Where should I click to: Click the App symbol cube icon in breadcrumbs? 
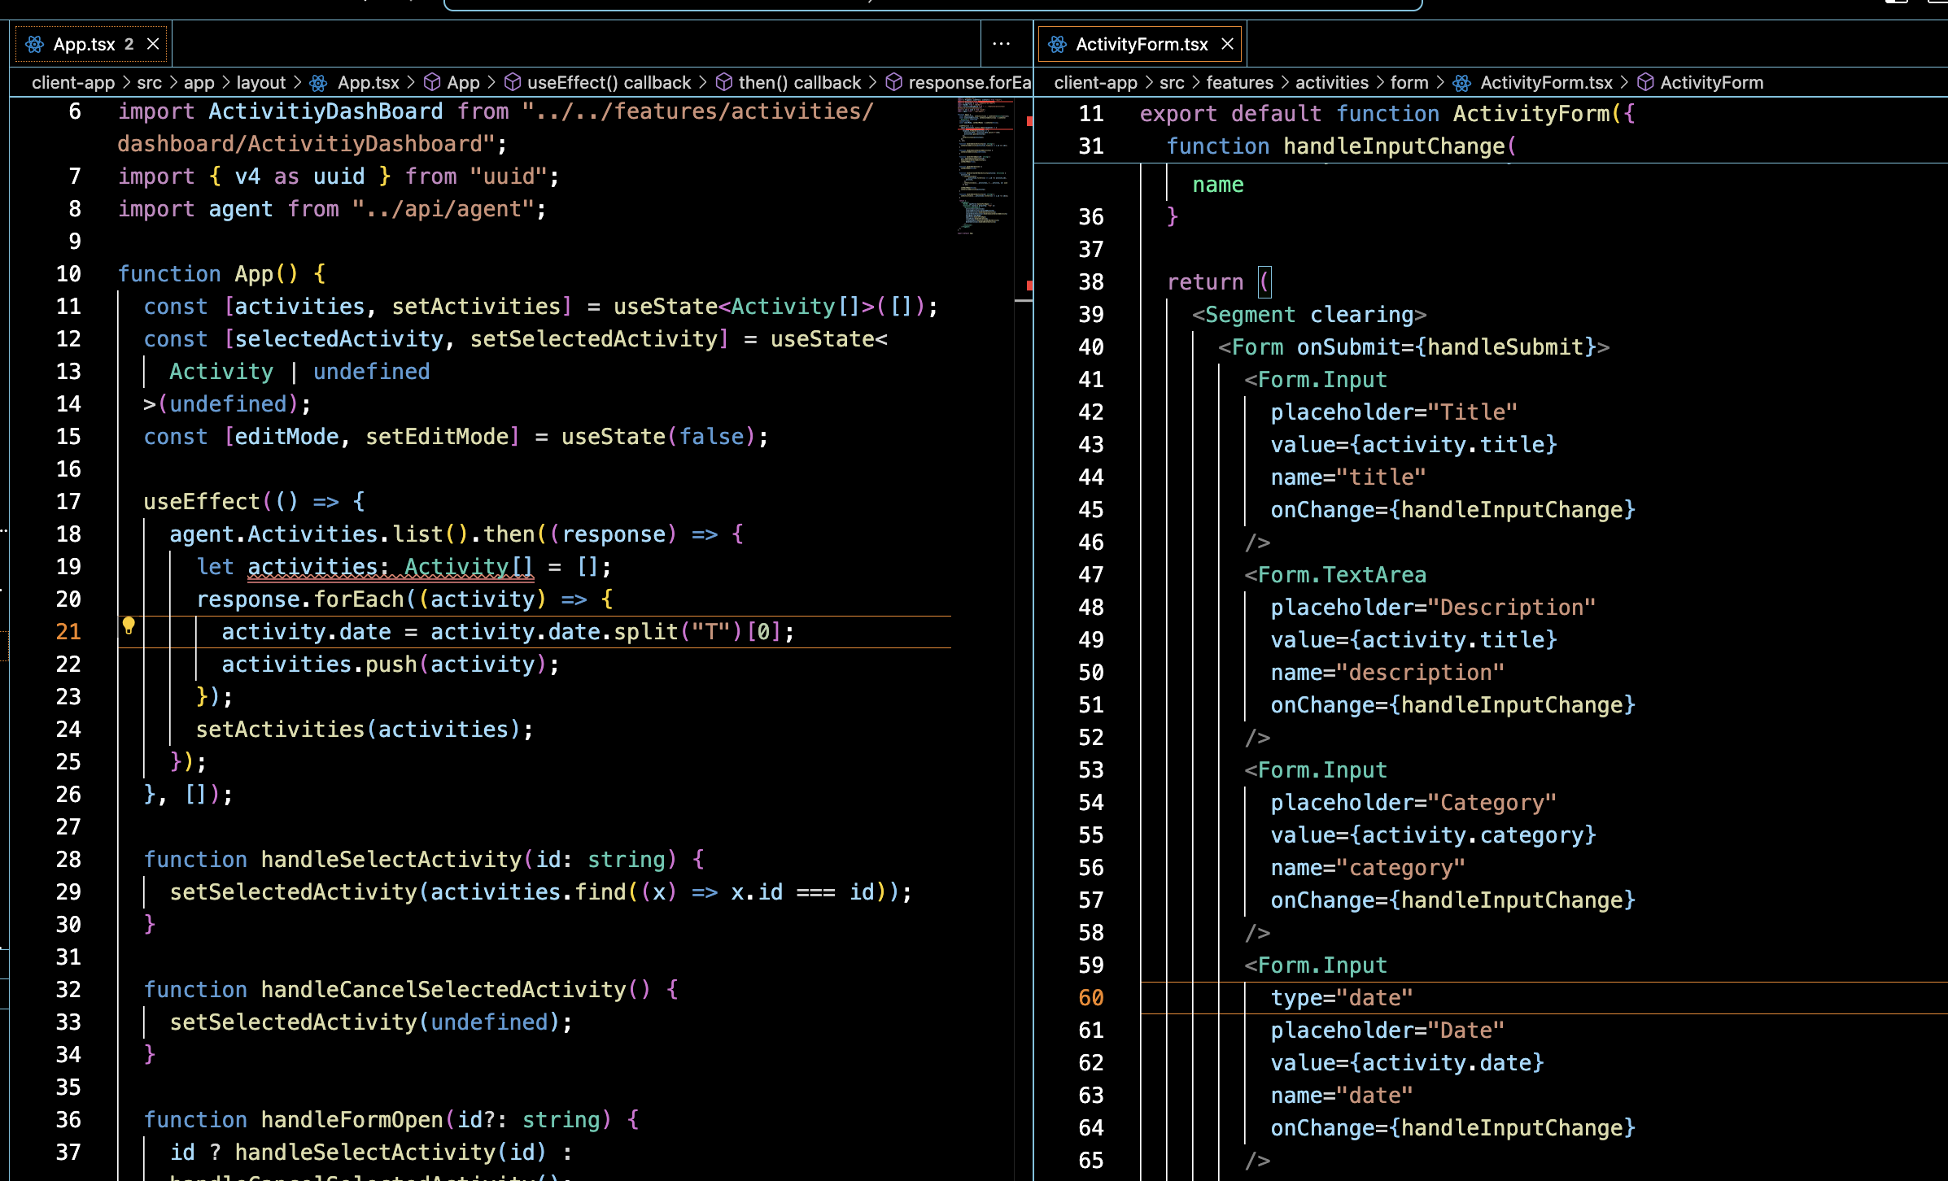click(x=433, y=82)
